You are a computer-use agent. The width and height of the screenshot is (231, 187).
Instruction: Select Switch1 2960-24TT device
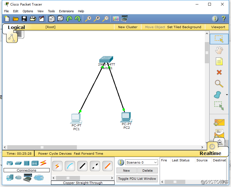point(106,59)
